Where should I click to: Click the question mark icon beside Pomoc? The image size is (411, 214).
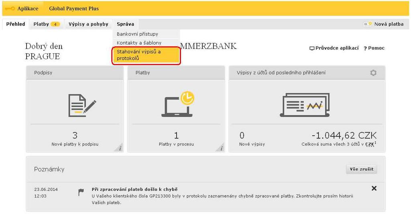click(x=365, y=48)
